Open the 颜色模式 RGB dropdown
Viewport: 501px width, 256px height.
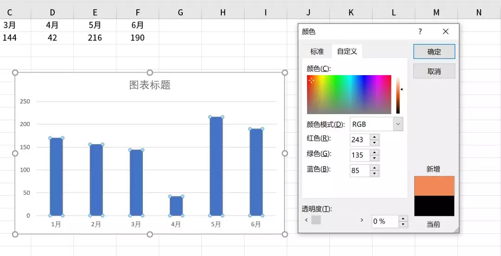[x=398, y=124]
